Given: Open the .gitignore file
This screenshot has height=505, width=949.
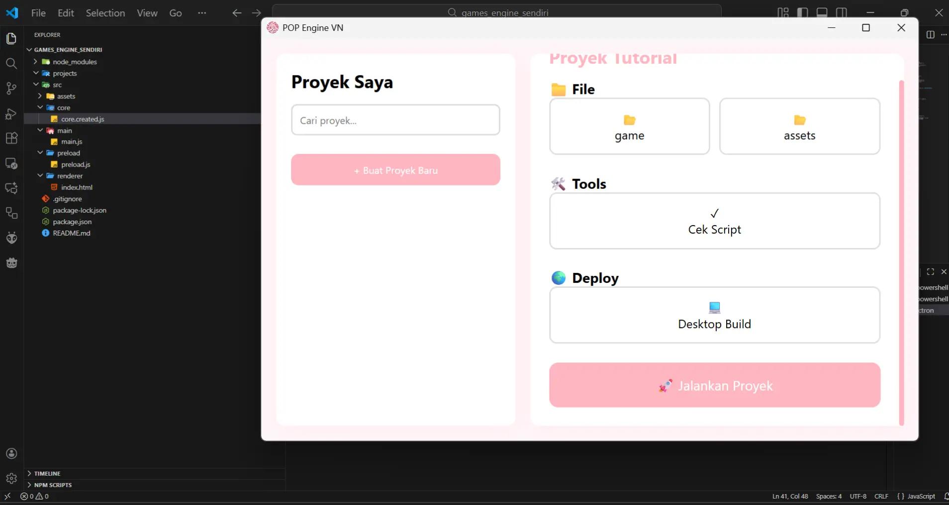Looking at the screenshot, I should (67, 199).
